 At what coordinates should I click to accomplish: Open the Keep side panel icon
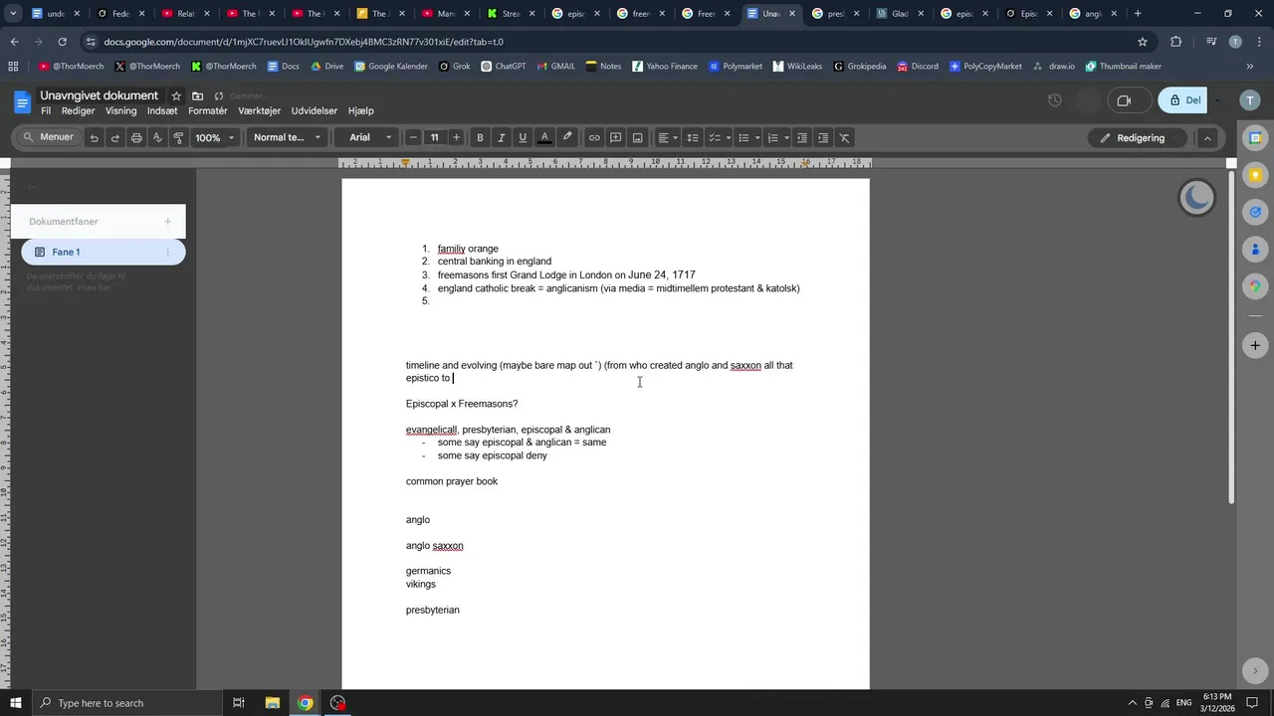point(1256,175)
